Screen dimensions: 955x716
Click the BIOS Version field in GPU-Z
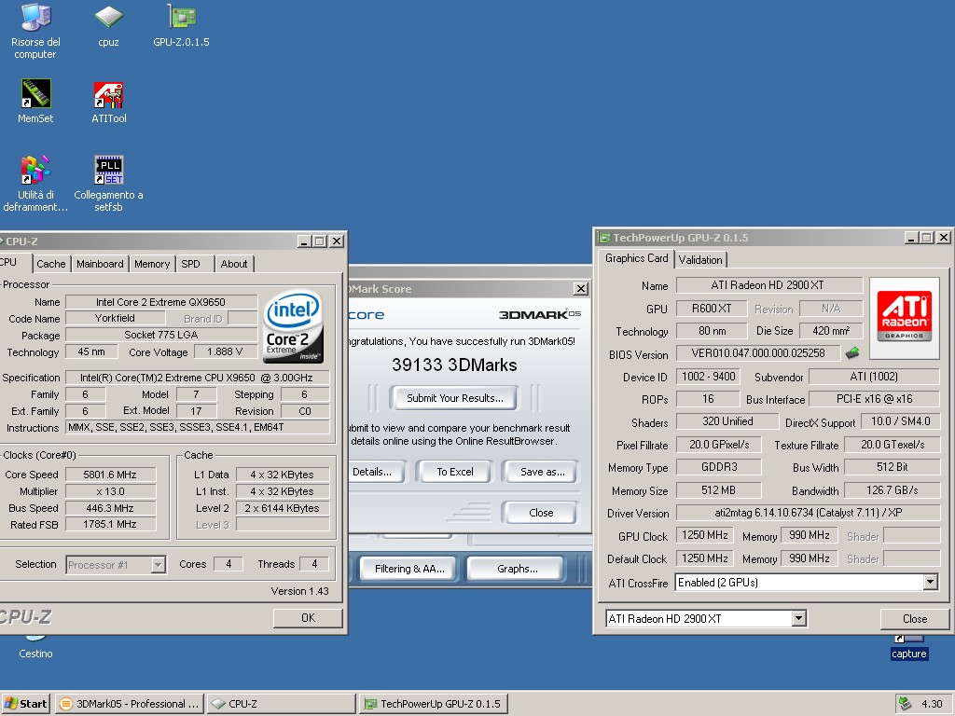point(758,353)
